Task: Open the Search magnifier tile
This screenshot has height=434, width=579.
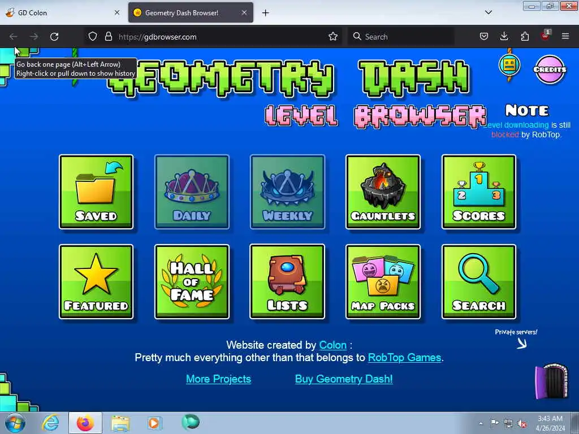Action: point(478,281)
